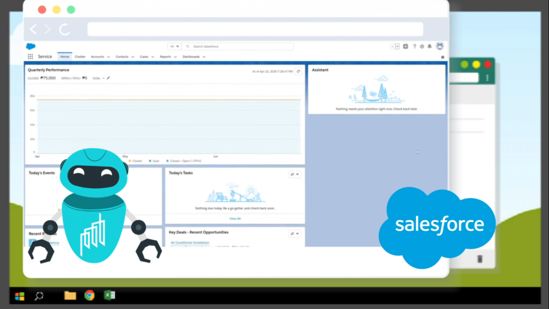This screenshot has width=549, height=309.
Task: Click the Assistant panel heading
Action: tap(320, 70)
